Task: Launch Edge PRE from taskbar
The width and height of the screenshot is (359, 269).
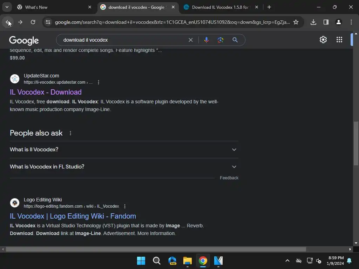Action: pos(172,261)
